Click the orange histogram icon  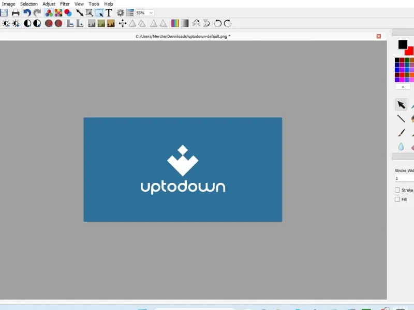point(111,23)
